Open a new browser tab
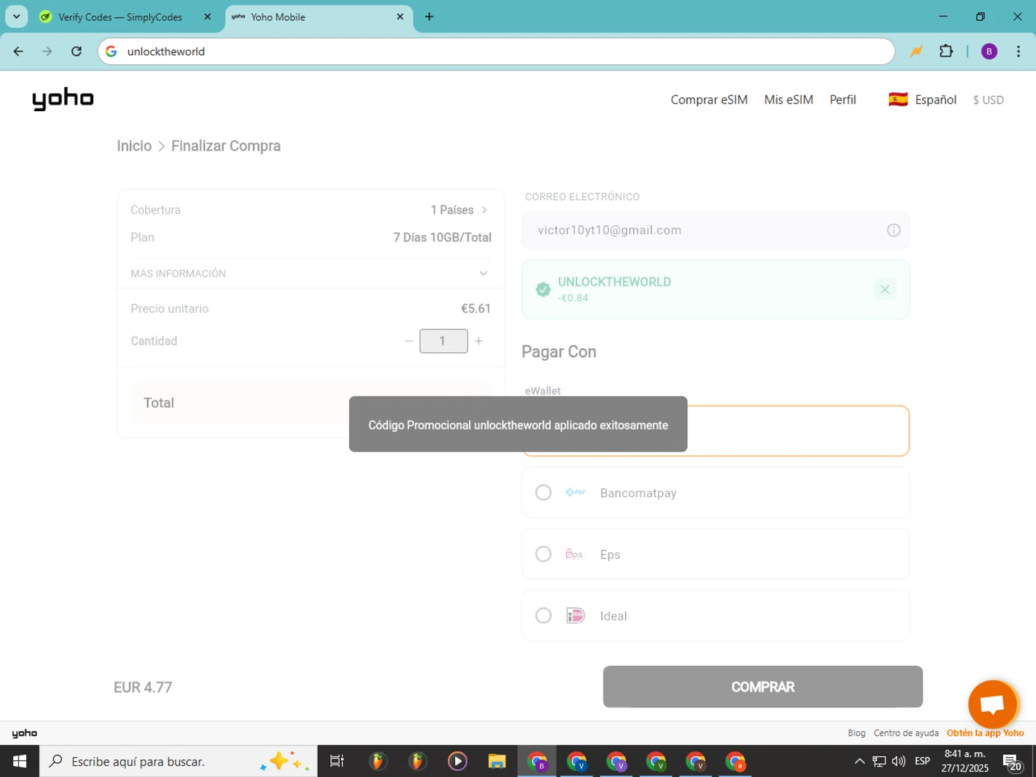 (x=429, y=17)
